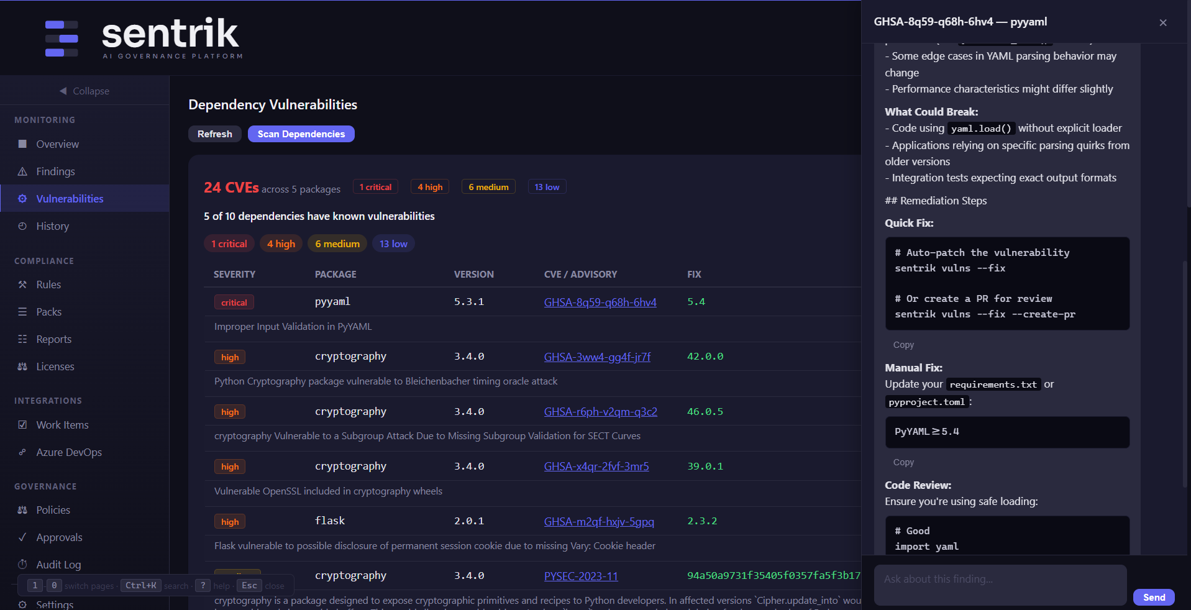Image resolution: width=1191 pixels, height=610 pixels.
Task: Click the '4 high' outlined badge in summary
Action: click(x=430, y=187)
